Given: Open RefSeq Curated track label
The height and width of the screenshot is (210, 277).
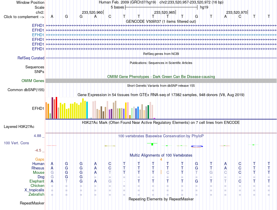Looking at the screenshot, I should (31, 58).
